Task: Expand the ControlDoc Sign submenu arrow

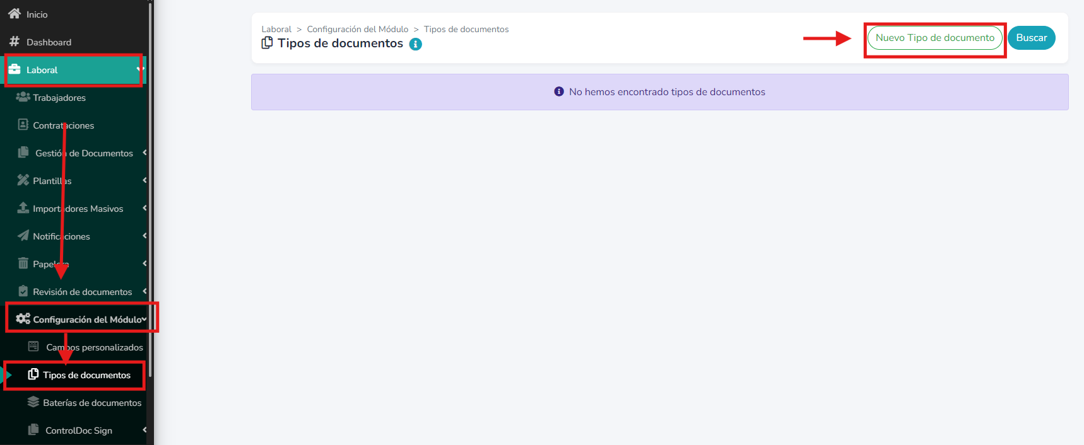Action: 144,430
